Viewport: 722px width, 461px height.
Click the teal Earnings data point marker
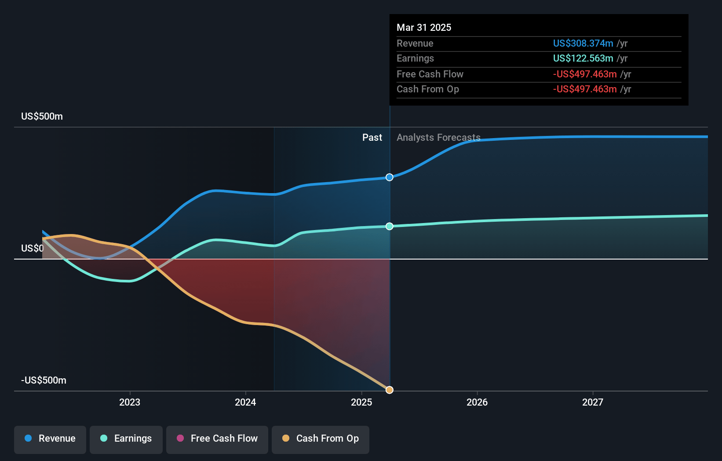(x=390, y=226)
